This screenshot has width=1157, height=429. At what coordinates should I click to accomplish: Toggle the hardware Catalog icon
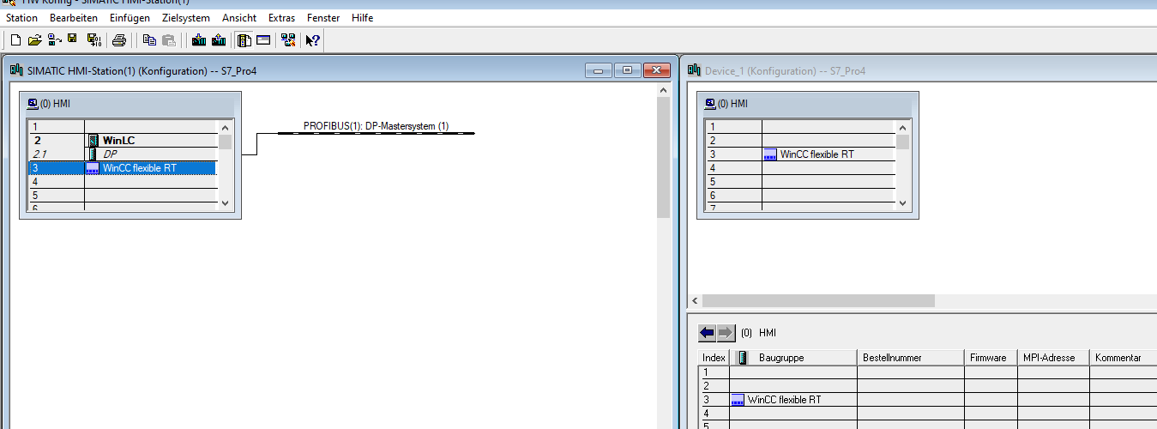point(244,39)
